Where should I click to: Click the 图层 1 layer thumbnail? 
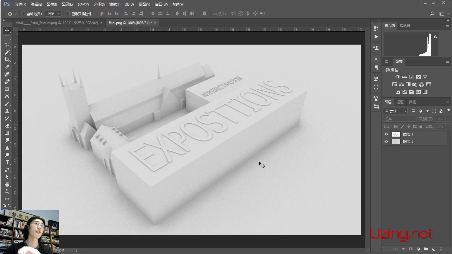click(396, 134)
